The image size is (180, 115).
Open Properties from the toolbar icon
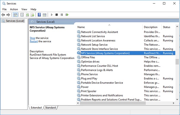tap(22, 15)
